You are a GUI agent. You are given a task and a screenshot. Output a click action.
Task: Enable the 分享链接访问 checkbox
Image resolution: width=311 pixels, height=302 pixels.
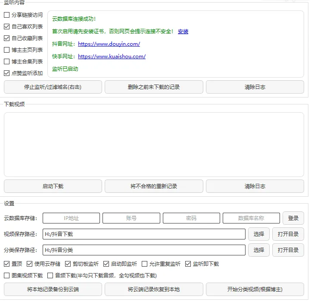[7, 15]
